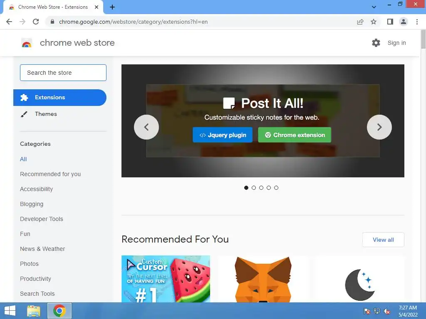426x319 pixels.
Task: Open the Developer Tools category
Action: [42, 219]
